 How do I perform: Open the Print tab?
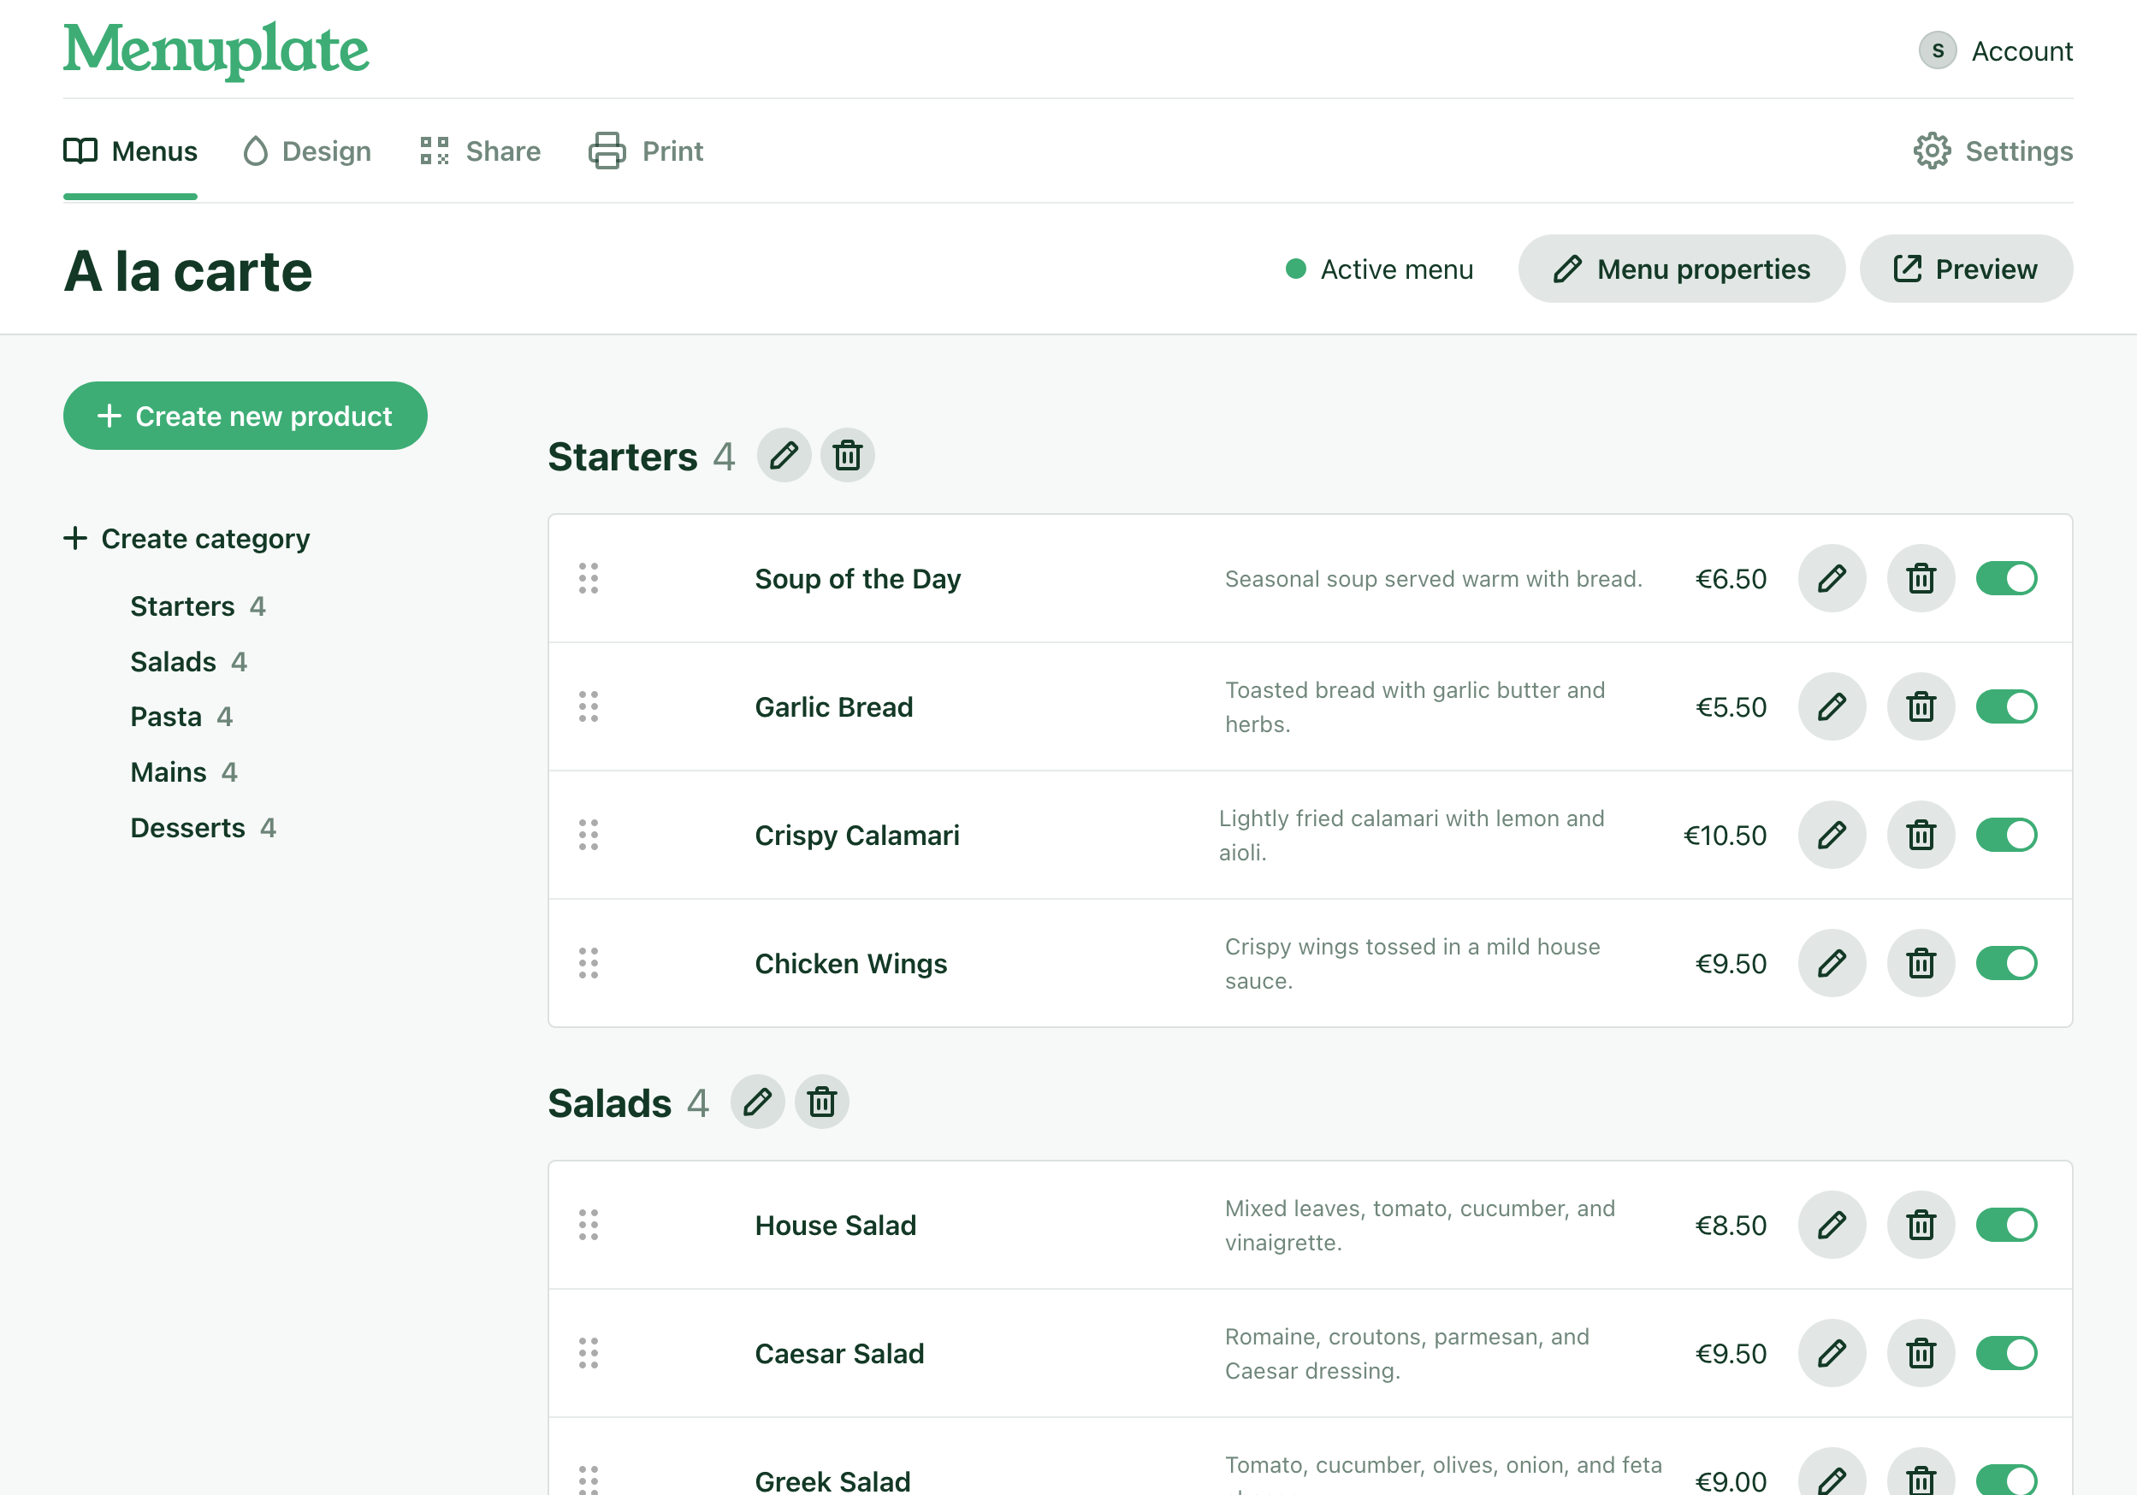646,151
